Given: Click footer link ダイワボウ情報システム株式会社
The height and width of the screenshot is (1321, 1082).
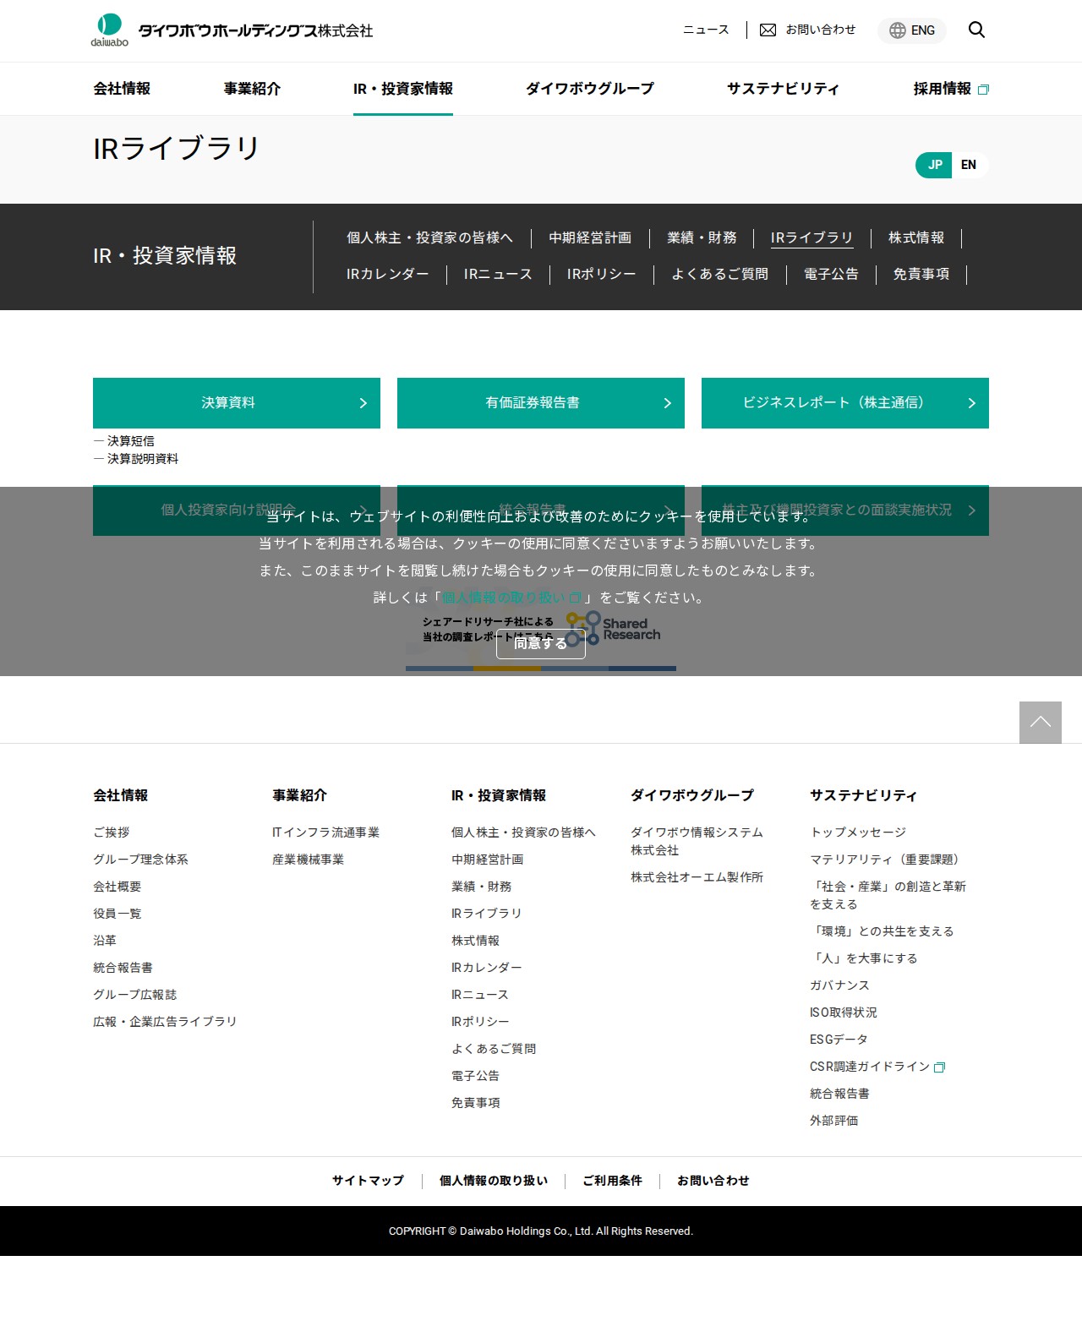Looking at the screenshot, I should click(x=697, y=841).
